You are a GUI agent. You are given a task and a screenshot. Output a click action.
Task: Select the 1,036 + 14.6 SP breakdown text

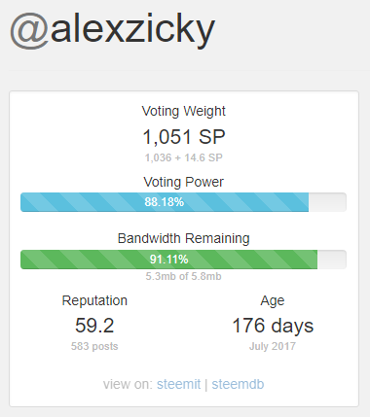pos(184,157)
